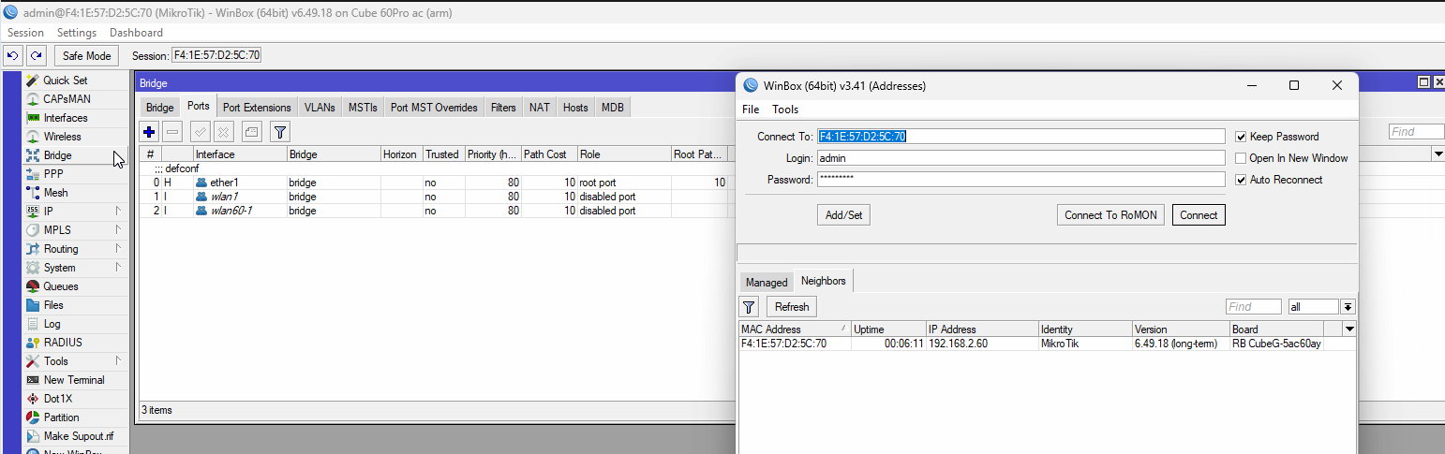Open File menu in WinBox Addresses window

pos(751,110)
